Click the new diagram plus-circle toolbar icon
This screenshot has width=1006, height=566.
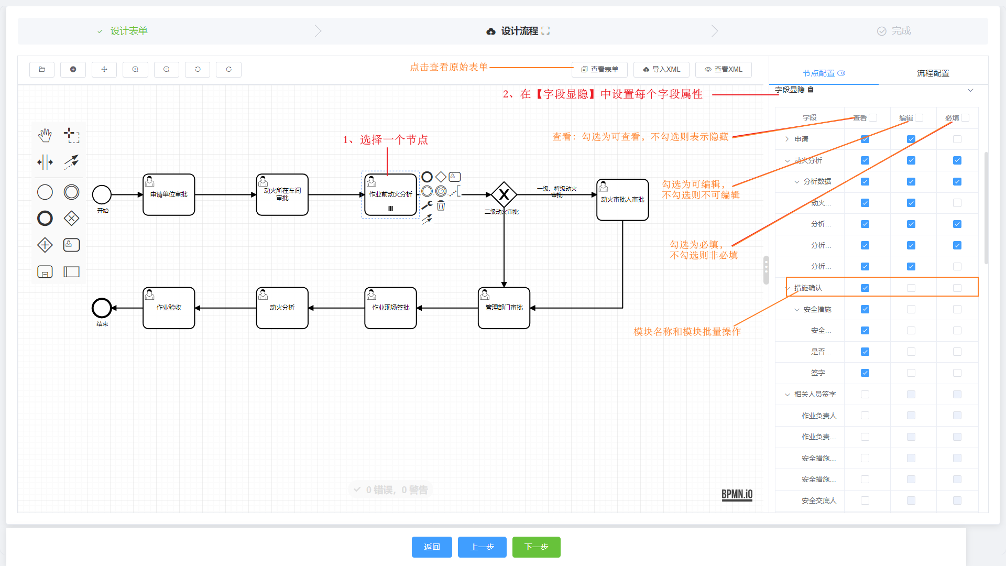(x=73, y=69)
